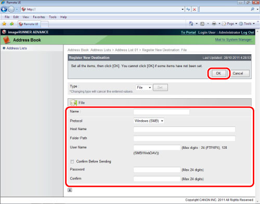Click the Print icon in command bar

pos(214,23)
